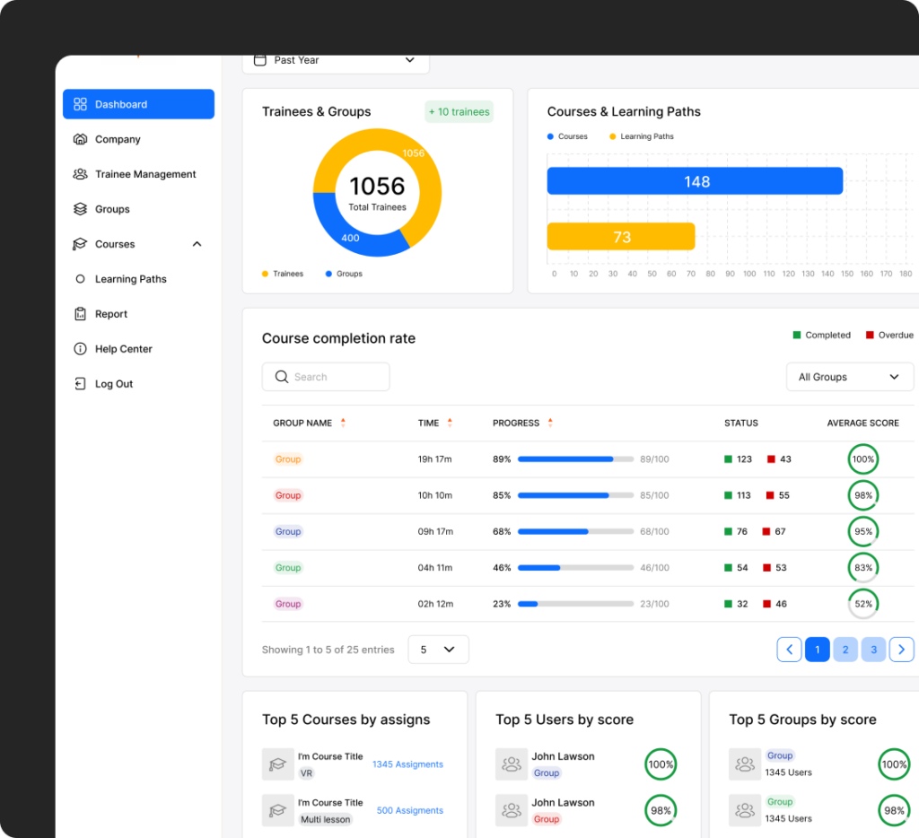Go to page 3 of entries
Screen dimensions: 919x838
click(x=874, y=650)
